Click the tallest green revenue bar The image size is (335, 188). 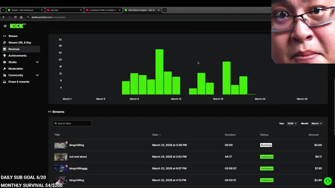pyautogui.click(x=159, y=72)
